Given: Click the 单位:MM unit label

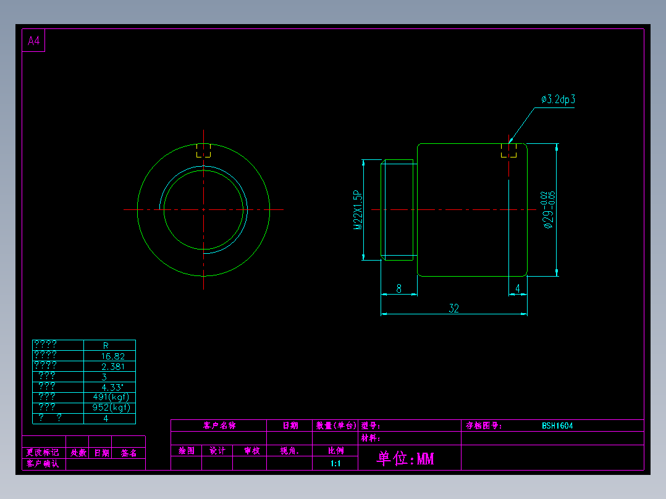Looking at the screenshot, I should coord(405,459).
